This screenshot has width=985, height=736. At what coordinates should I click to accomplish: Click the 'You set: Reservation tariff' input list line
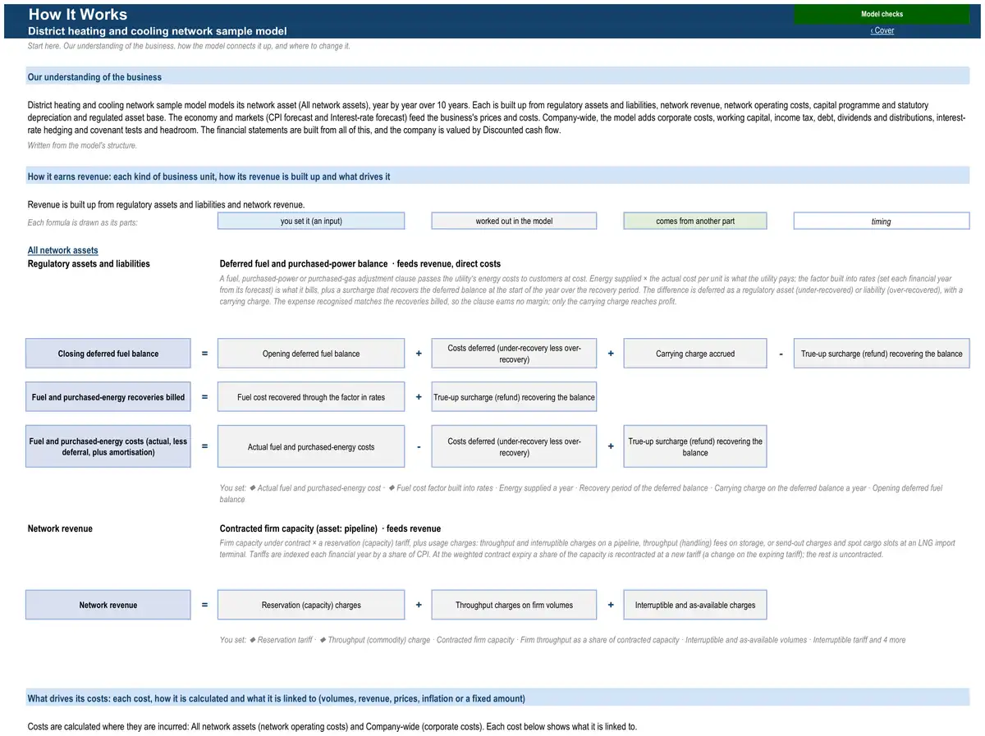562,639
